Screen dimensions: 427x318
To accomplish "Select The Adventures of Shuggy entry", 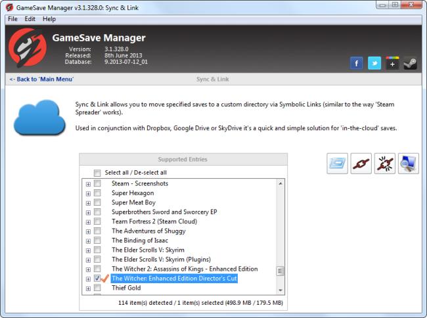I will click(x=148, y=231).
